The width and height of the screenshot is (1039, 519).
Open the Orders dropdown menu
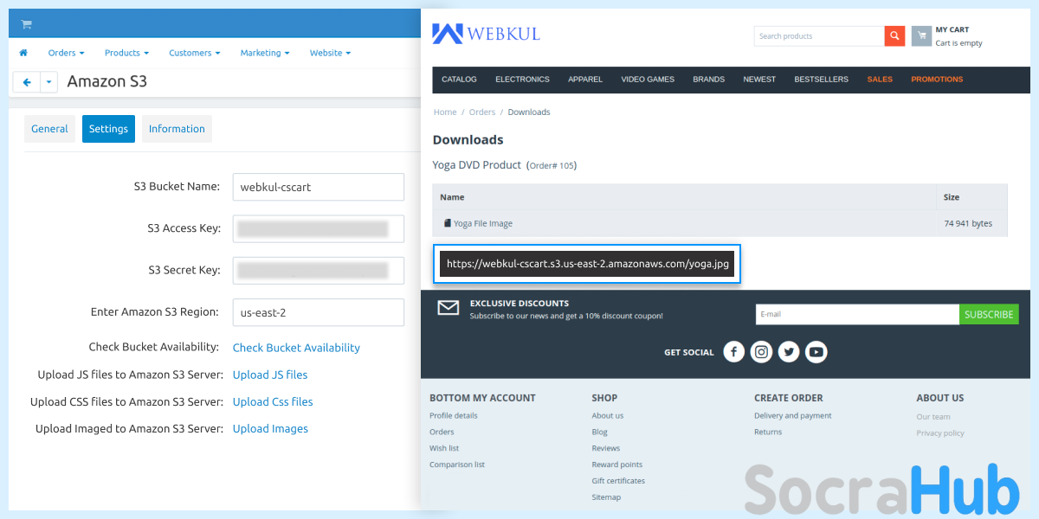[x=66, y=53]
